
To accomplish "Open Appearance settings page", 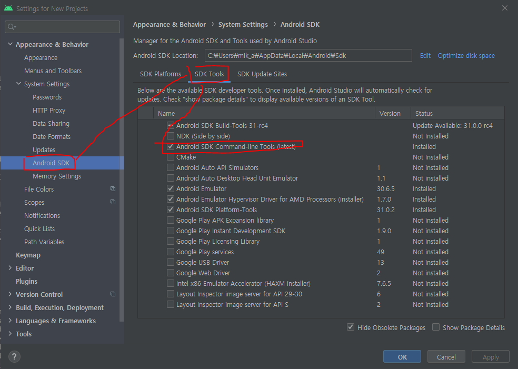I will pyautogui.click(x=41, y=57).
